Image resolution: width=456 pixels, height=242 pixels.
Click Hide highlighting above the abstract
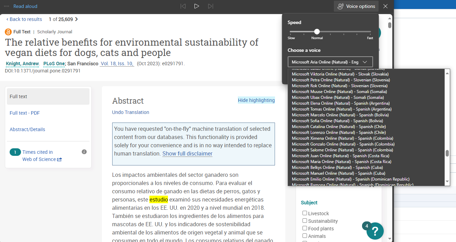coord(256,100)
